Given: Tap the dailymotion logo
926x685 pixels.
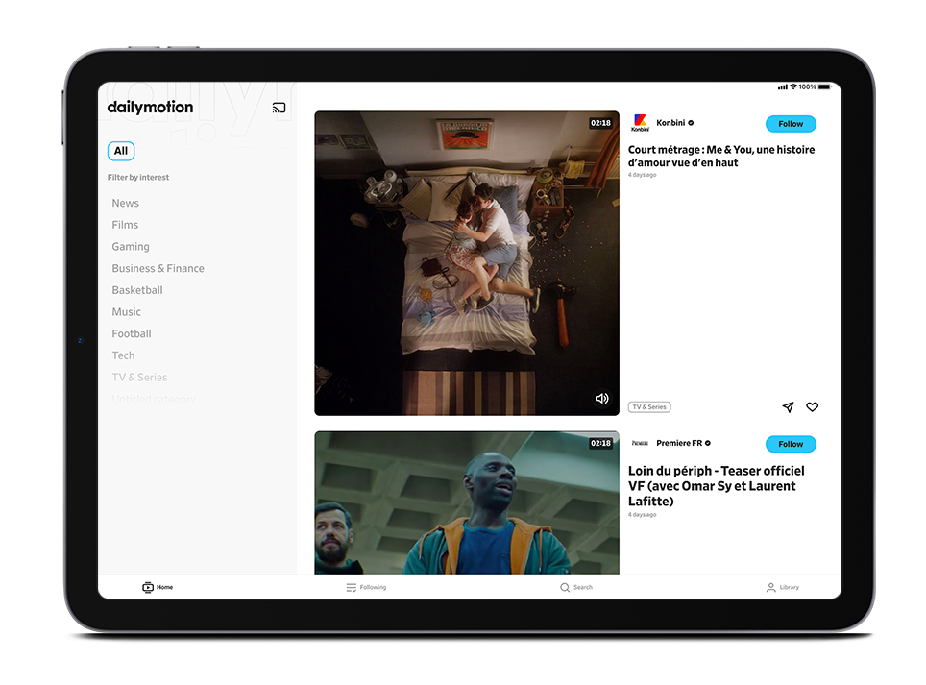Looking at the screenshot, I should coord(150,107).
